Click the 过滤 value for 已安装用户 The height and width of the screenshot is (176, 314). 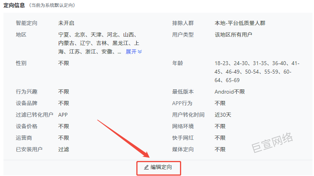tap(63, 149)
